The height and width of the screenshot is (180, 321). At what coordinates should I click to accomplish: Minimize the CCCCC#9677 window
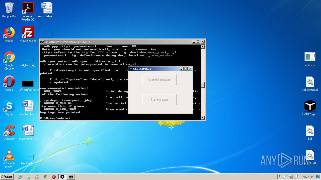coord(181,69)
